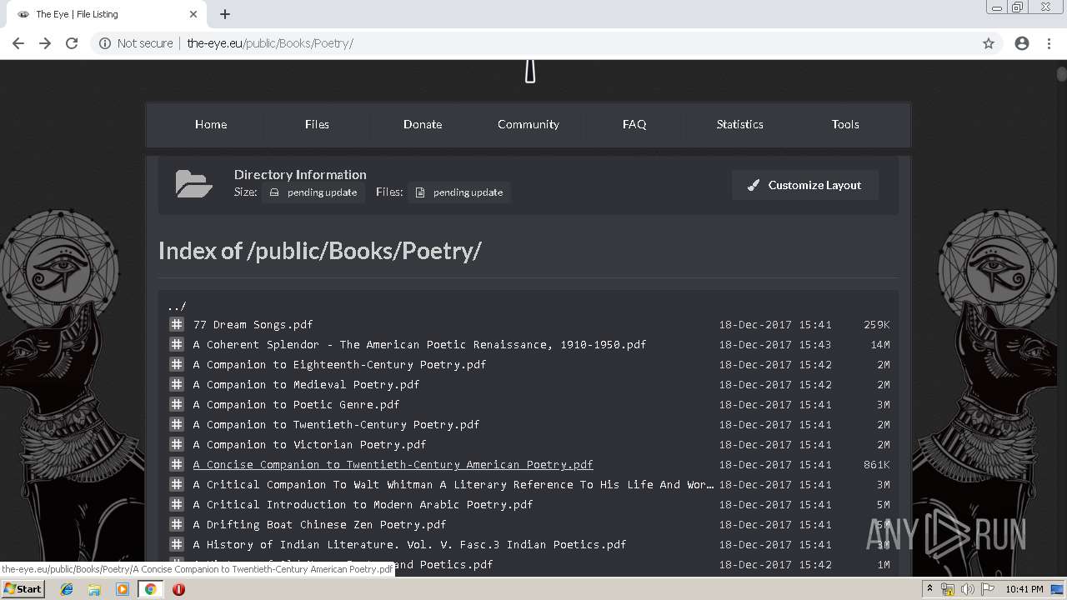The height and width of the screenshot is (600, 1067).
Task: Click hash icon beside Eighteenth-Century Poetry row
Action: point(177,364)
